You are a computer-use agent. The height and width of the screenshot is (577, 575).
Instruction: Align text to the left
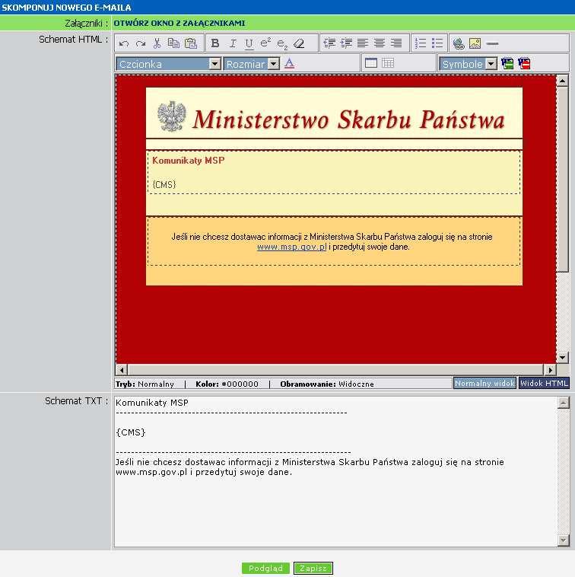click(x=363, y=43)
